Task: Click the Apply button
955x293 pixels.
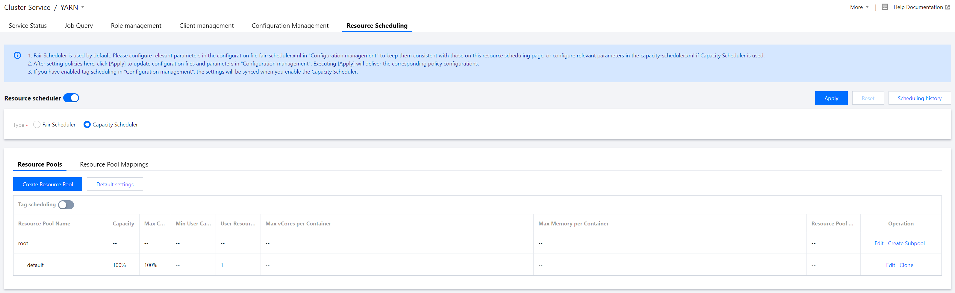Action: 831,98
